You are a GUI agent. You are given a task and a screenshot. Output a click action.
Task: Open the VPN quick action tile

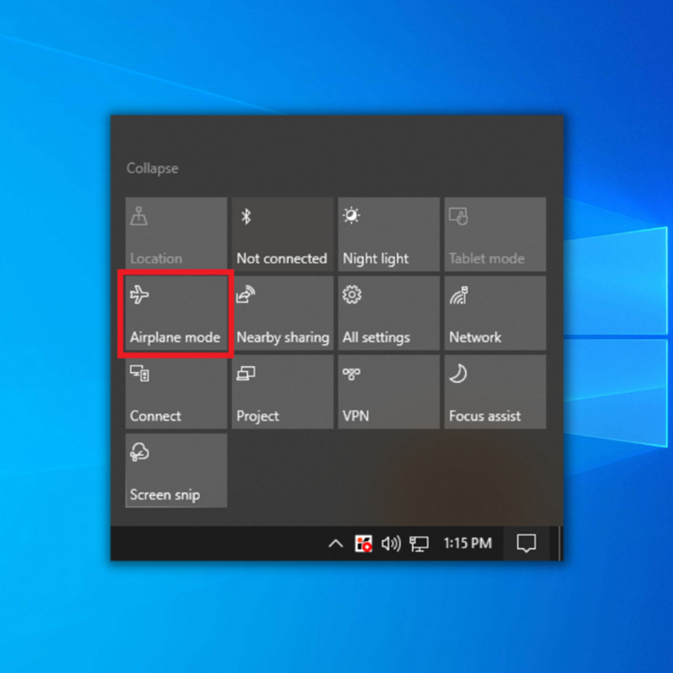pyautogui.click(x=389, y=392)
